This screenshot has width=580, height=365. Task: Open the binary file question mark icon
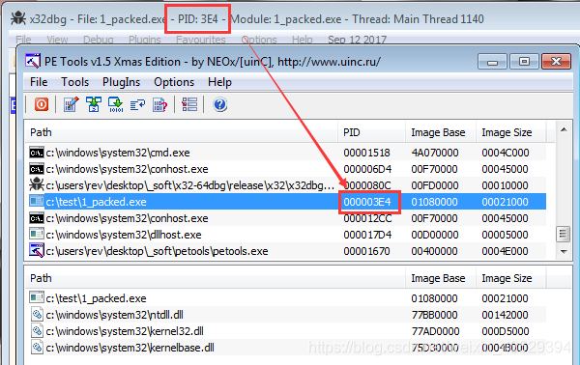[x=159, y=104]
